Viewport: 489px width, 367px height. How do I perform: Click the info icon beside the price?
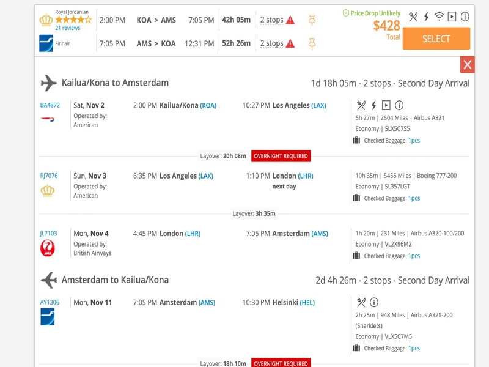tap(465, 17)
